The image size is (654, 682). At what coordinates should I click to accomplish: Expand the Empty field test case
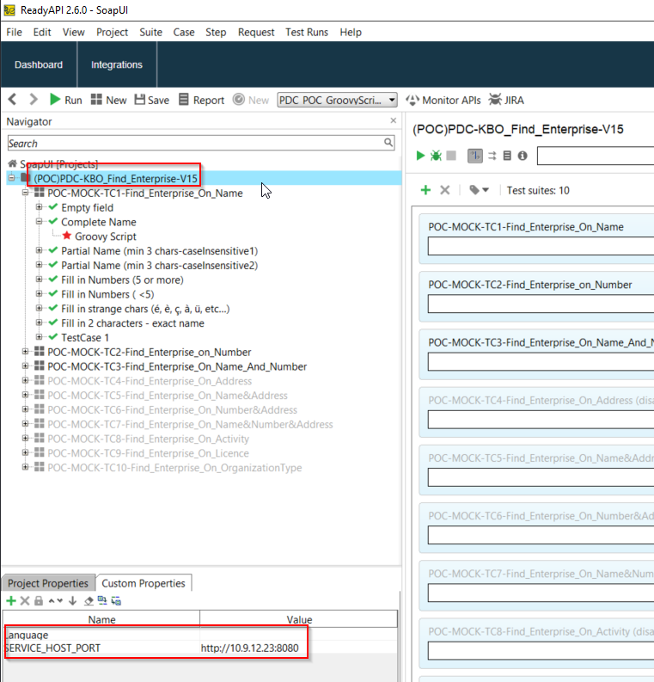(x=40, y=207)
